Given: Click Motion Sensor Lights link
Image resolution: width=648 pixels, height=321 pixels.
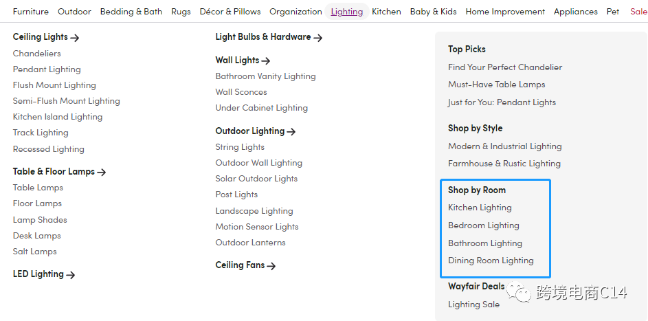Looking at the screenshot, I should coord(256,227).
